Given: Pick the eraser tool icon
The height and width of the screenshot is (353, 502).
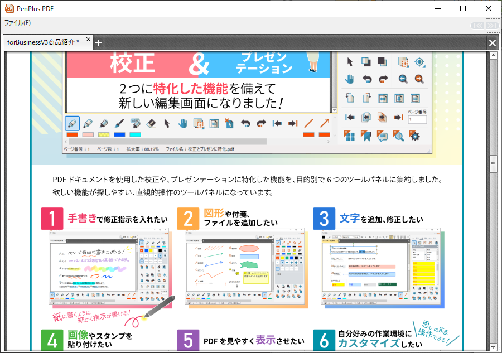Looking at the screenshot, I should click(x=151, y=123).
